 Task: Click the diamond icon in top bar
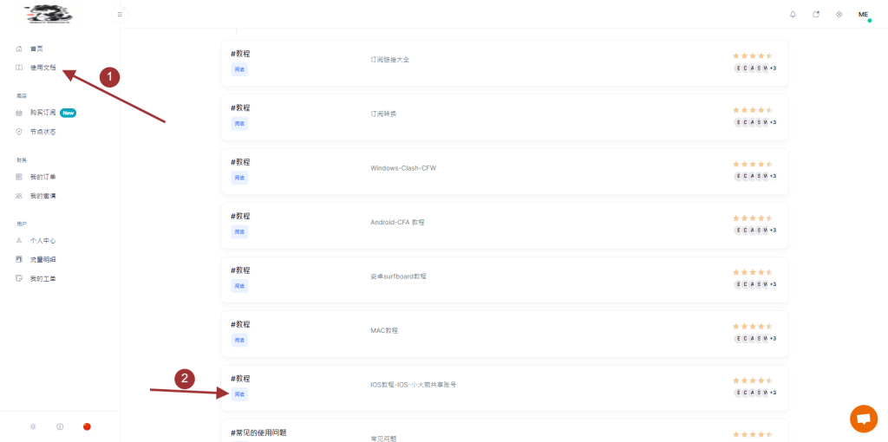(839, 14)
